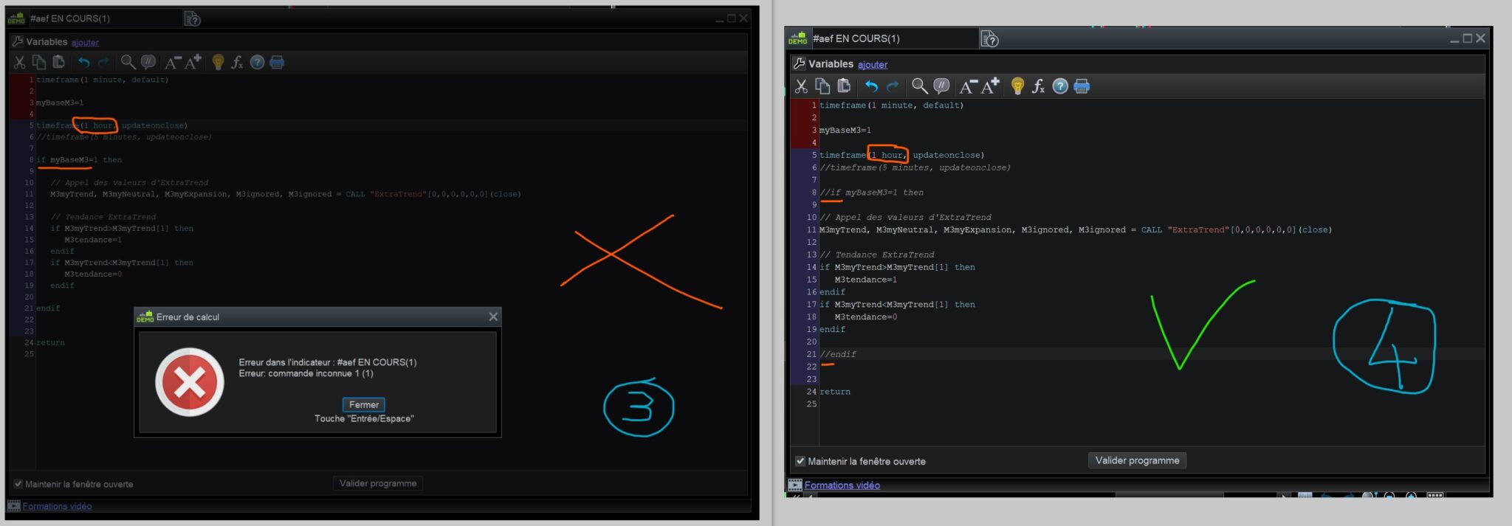Click the Cut scissors icon in right editor window

pos(801,86)
